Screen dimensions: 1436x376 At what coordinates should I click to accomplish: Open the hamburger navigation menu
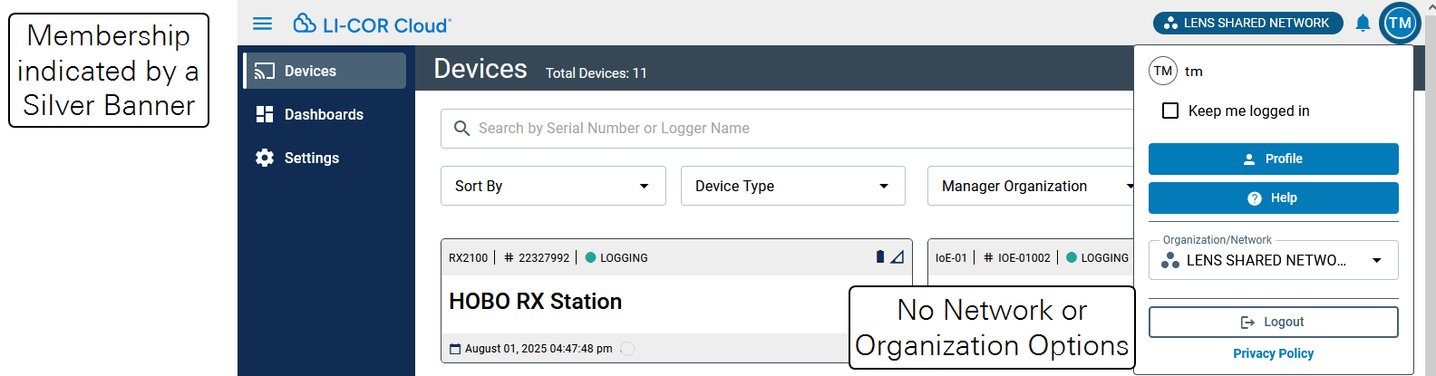click(x=262, y=24)
